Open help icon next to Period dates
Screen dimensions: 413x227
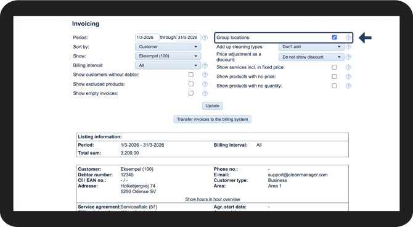(x=205, y=38)
